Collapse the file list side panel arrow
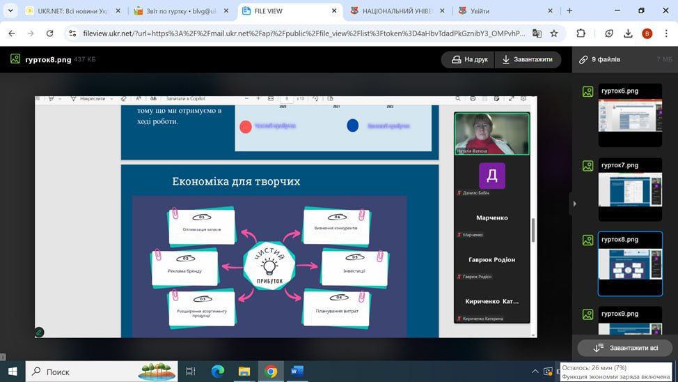This screenshot has width=678, height=382. [x=574, y=204]
